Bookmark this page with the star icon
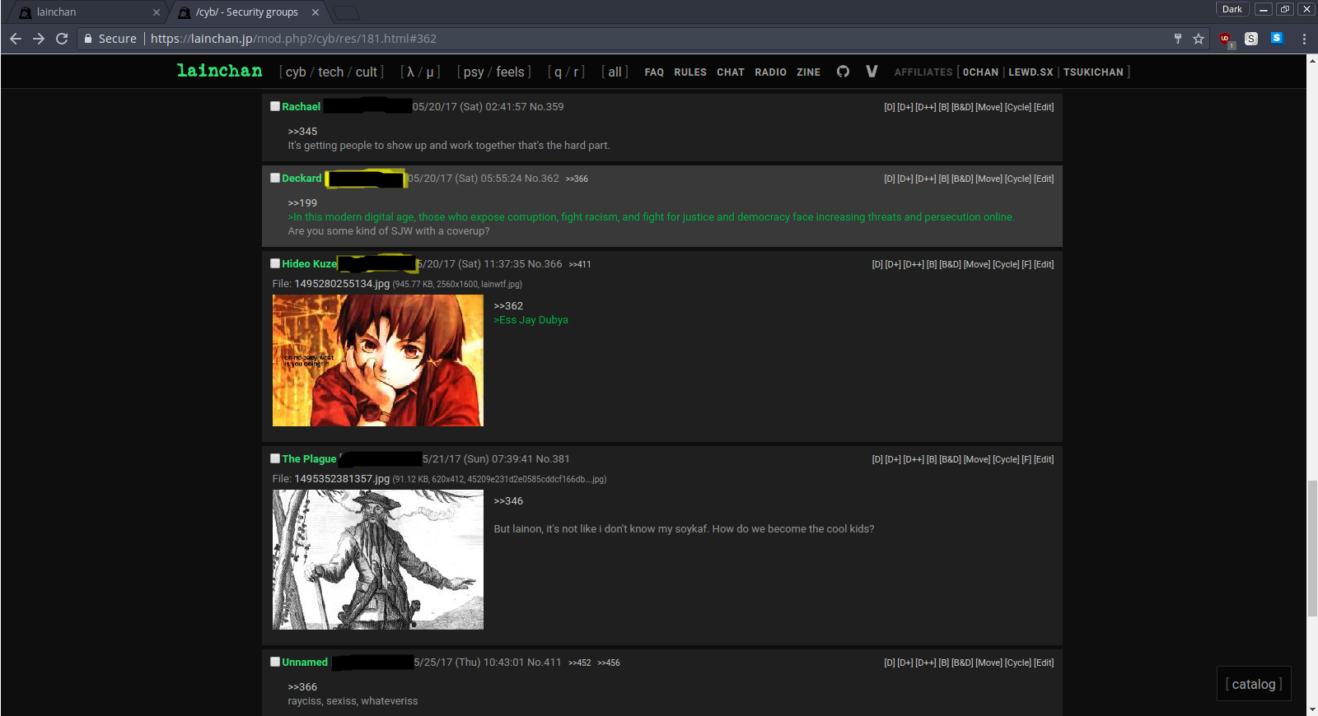This screenshot has height=716, width=1318. pyautogui.click(x=1199, y=39)
